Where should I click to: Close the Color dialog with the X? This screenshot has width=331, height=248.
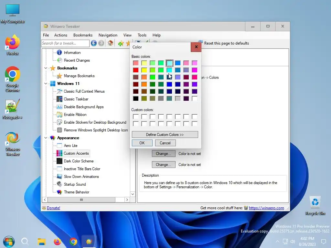pos(196,47)
